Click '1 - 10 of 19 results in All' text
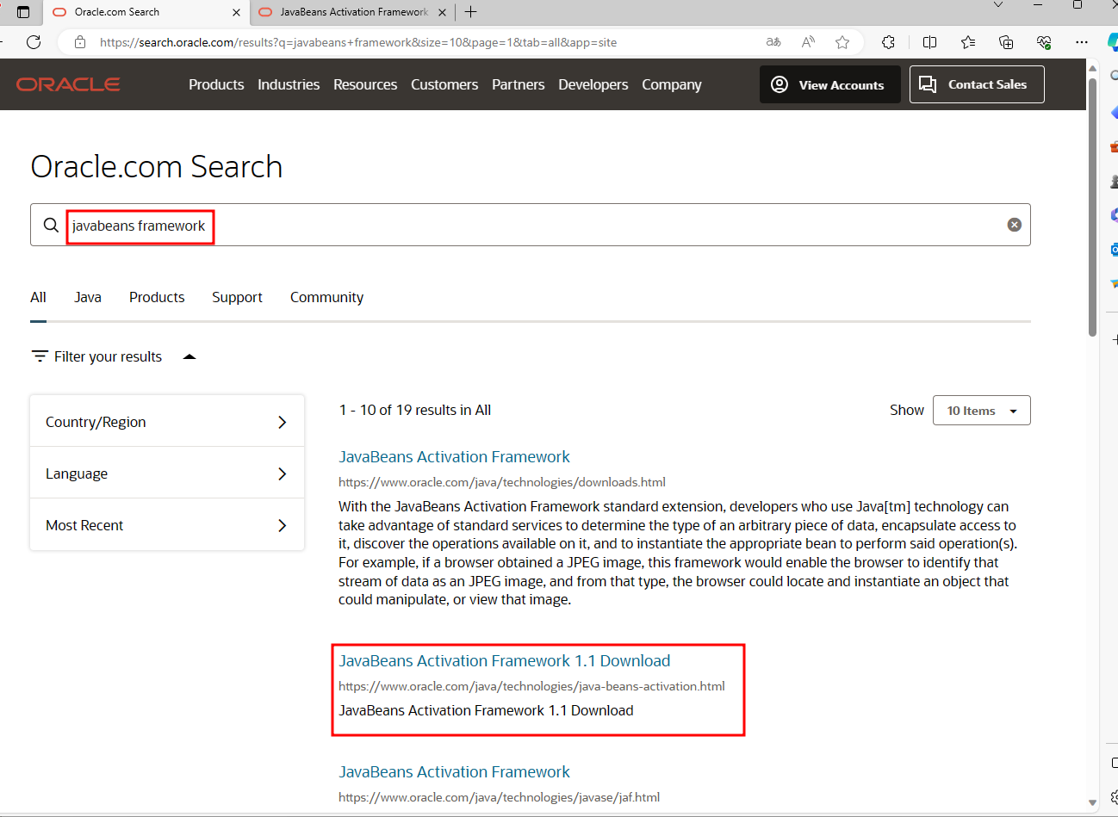Image resolution: width=1118 pixels, height=817 pixels. [x=415, y=410]
